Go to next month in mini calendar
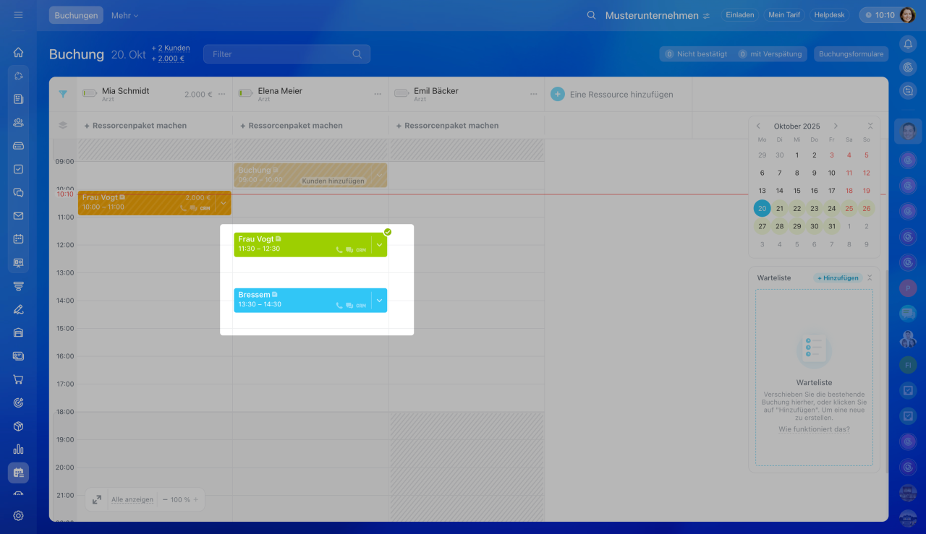 pyautogui.click(x=836, y=126)
